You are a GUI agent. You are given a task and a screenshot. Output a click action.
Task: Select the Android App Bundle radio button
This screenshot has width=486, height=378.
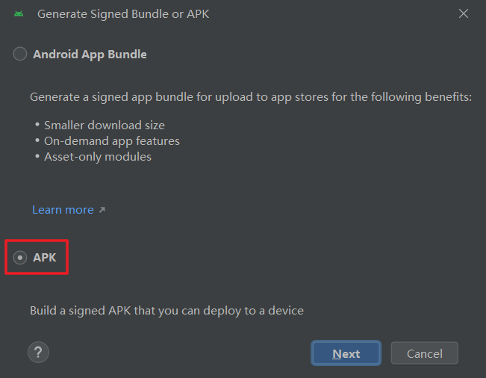pyautogui.click(x=20, y=54)
